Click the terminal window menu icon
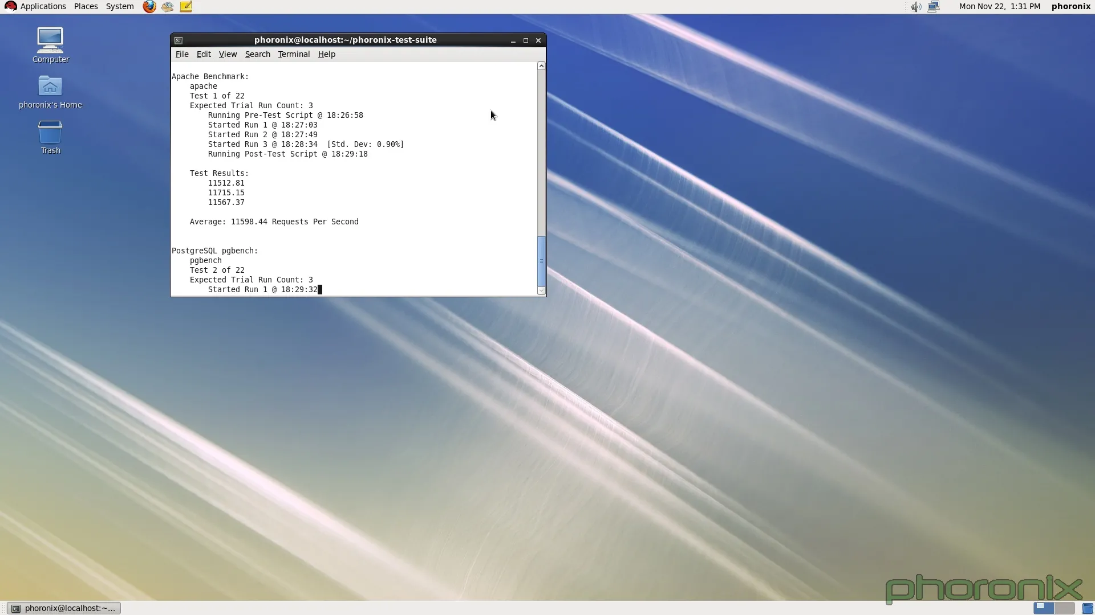Viewport: 1095px width, 615px height. click(x=179, y=40)
